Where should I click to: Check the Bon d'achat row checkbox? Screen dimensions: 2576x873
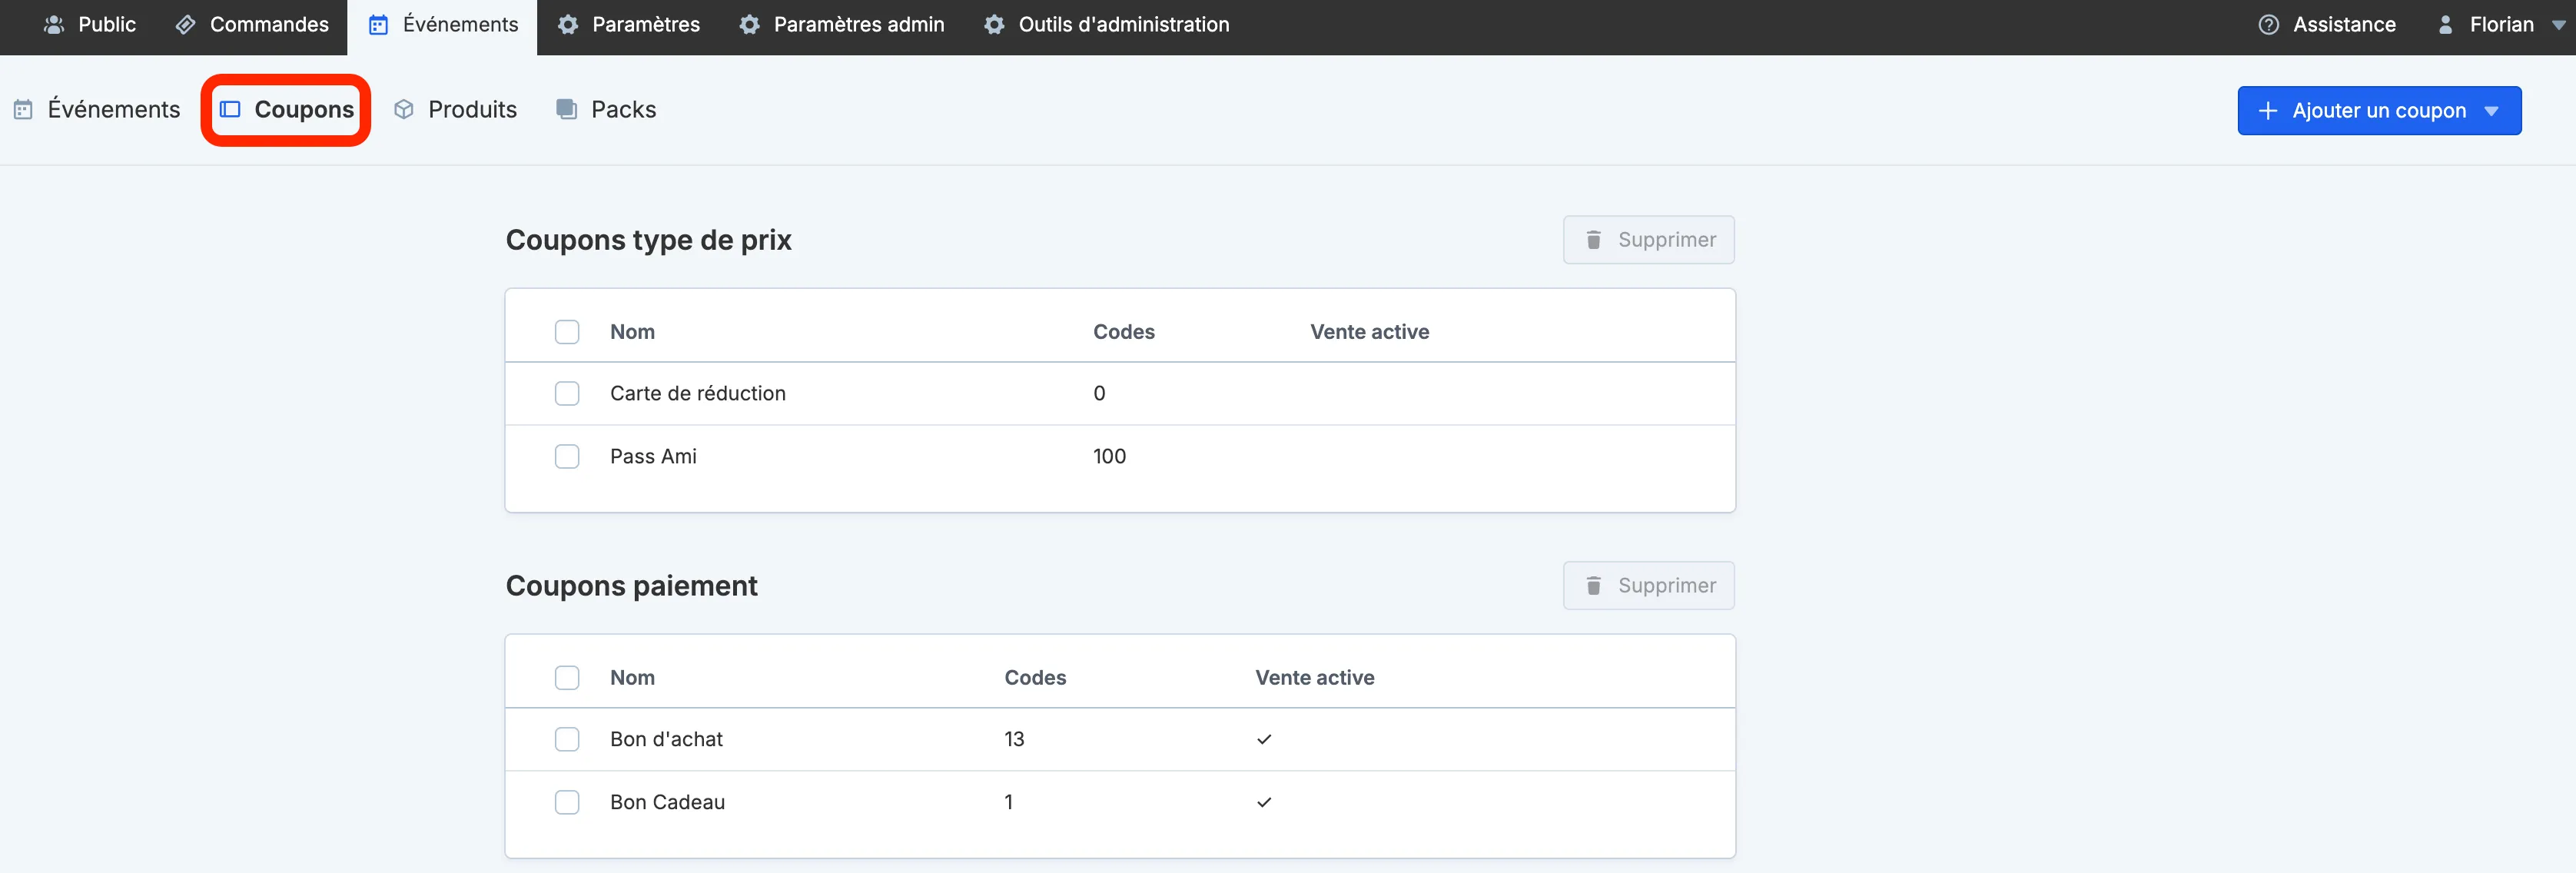[567, 740]
